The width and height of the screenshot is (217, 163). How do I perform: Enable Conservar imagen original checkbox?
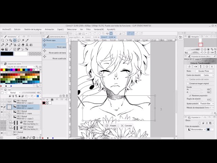[x=188, y=84]
